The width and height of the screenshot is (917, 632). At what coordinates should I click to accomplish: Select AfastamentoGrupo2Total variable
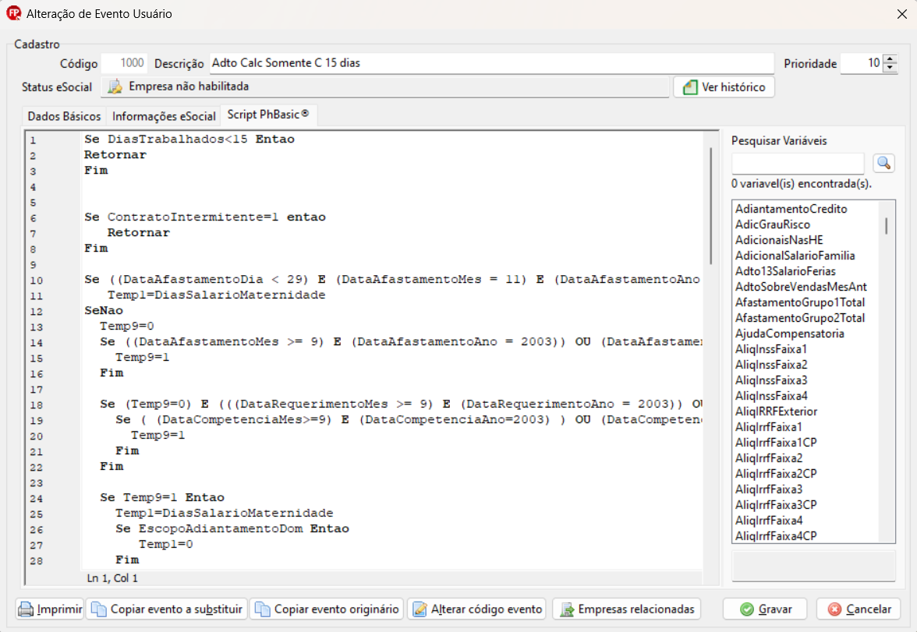tap(799, 318)
